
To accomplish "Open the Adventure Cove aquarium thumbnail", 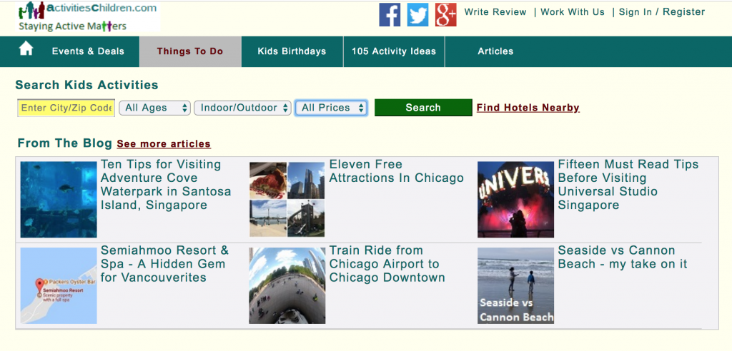I will pyautogui.click(x=59, y=200).
